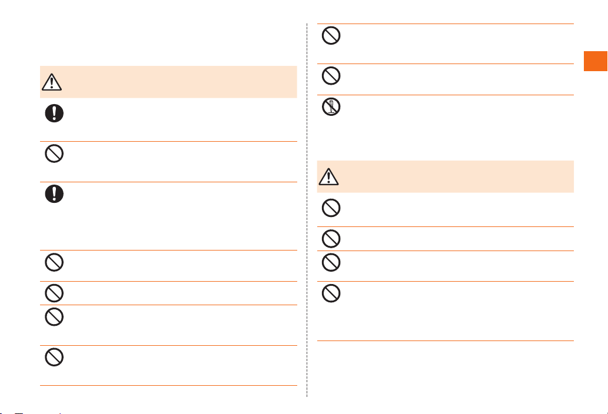Click the dashed vertical divider between the columns
This screenshot has height=414, width=608.
[x=307, y=210]
